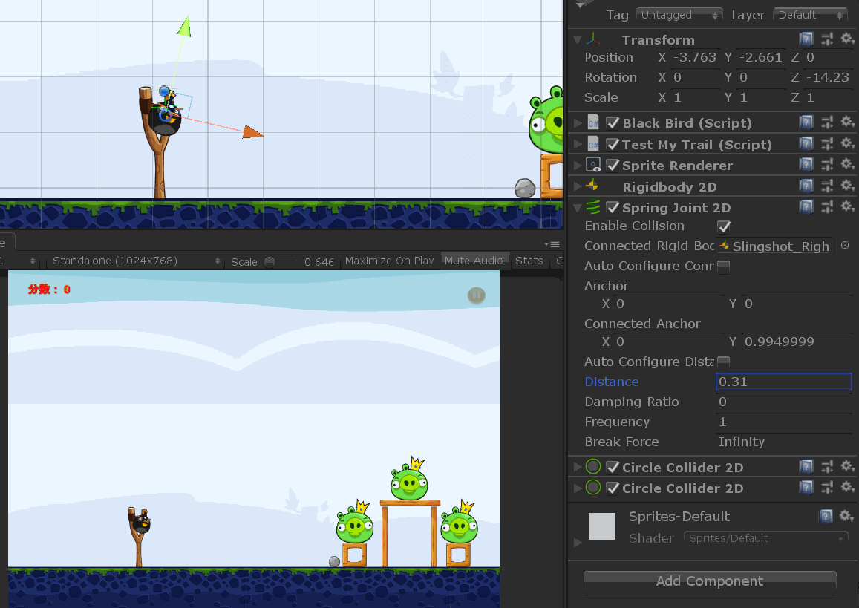Toggle Maximize On Play

pyautogui.click(x=390, y=261)
